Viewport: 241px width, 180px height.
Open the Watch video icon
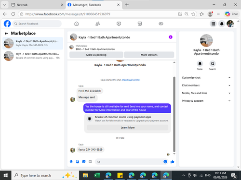click(x=119, y=24)
